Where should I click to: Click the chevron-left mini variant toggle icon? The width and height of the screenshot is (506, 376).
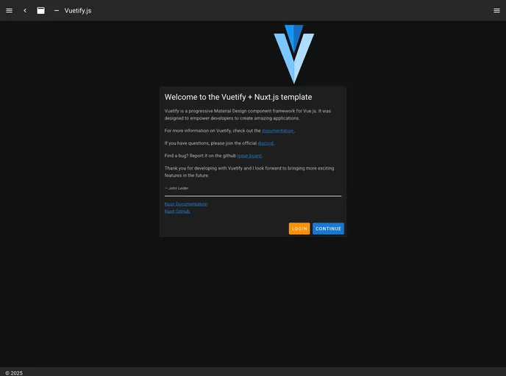tap(25, 10)
